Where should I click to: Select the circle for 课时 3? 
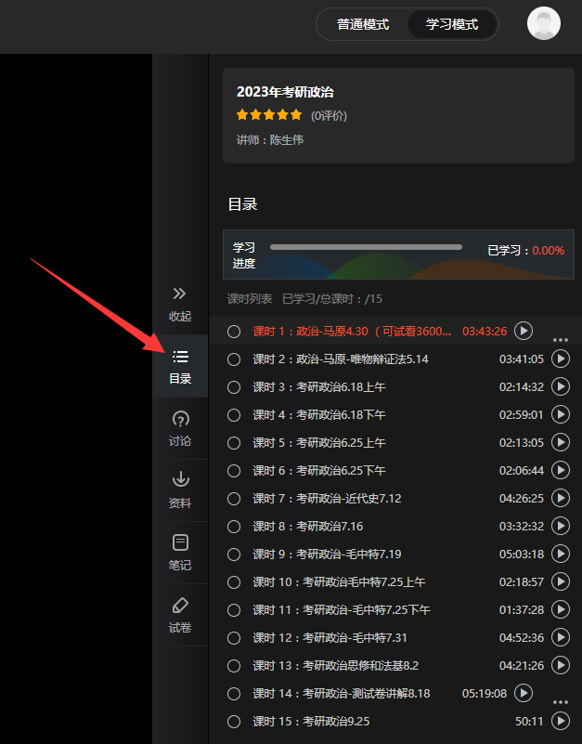(x=234, y=387)
